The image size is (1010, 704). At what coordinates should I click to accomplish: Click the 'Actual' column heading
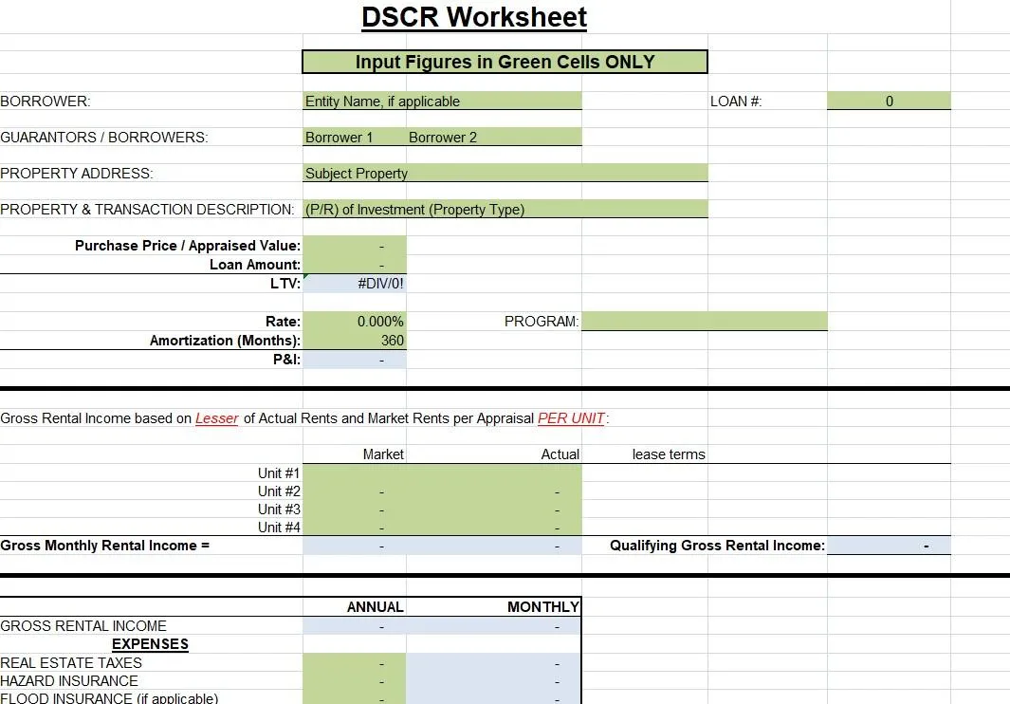point(560,454)
